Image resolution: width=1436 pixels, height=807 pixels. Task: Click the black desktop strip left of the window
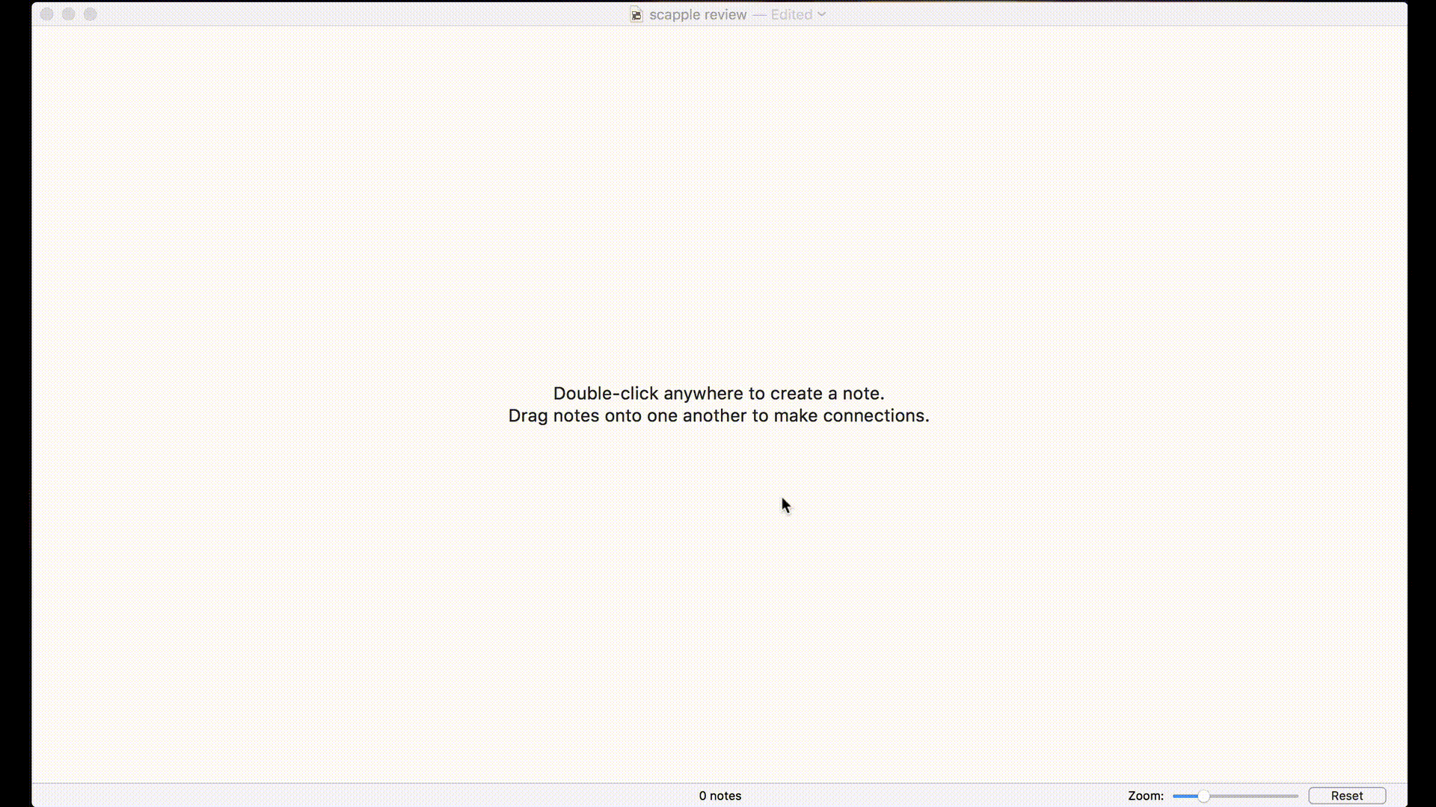pyautogui.click(x=15, y=403)
